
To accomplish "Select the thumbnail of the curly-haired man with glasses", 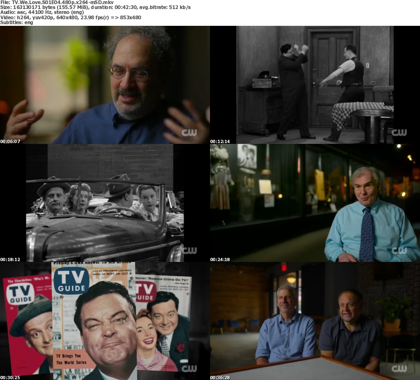I will [105, 85].
